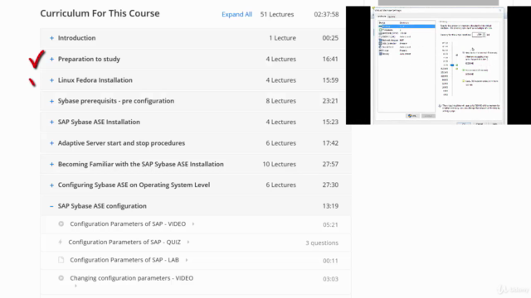Click the quiz bolt icon beside QUIZ item
Image resolution: width=531 pixels, height=298 pixels.
(61, 242)
